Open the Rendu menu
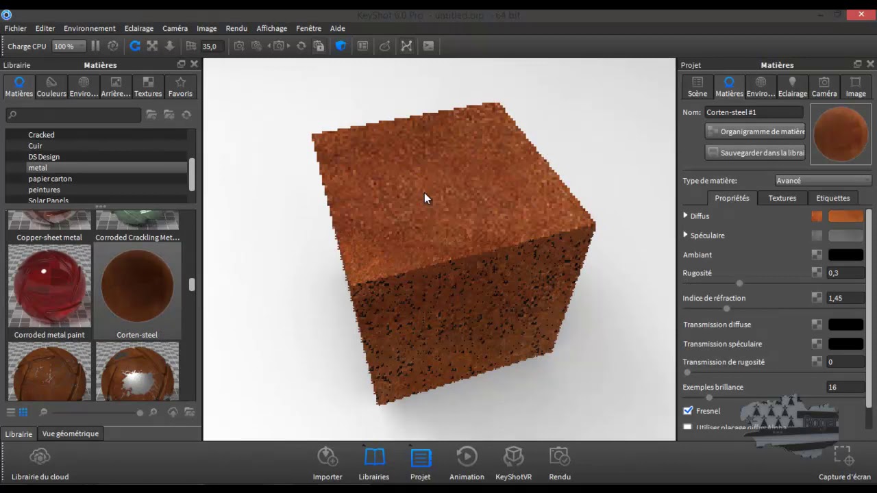Screen dimensions: 877x493 tap(236, 28)
